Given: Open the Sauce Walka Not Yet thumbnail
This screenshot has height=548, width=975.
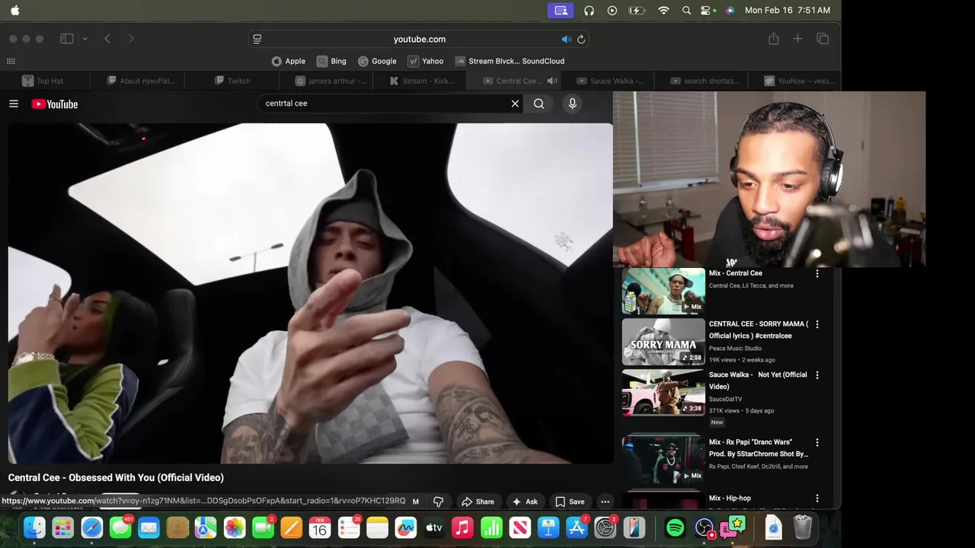Looking at the screenshot, I should pos(663,393).
